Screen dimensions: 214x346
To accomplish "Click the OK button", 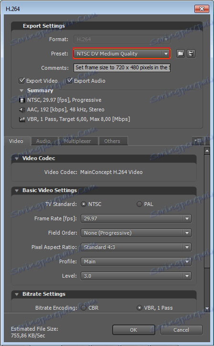I will tap(133, 330).
